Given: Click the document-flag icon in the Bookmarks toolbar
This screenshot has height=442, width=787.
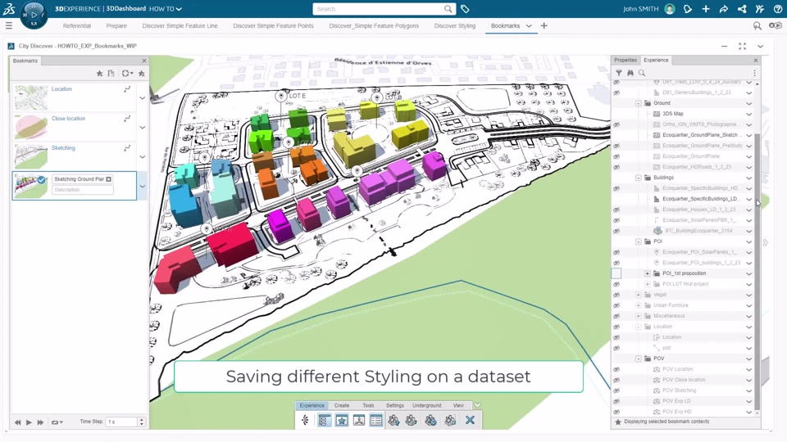Looking at the screenshot, I should pos(111,73).
